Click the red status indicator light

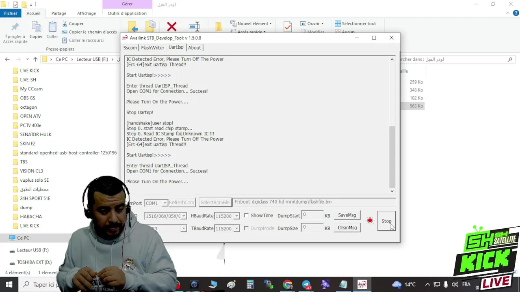370,221
